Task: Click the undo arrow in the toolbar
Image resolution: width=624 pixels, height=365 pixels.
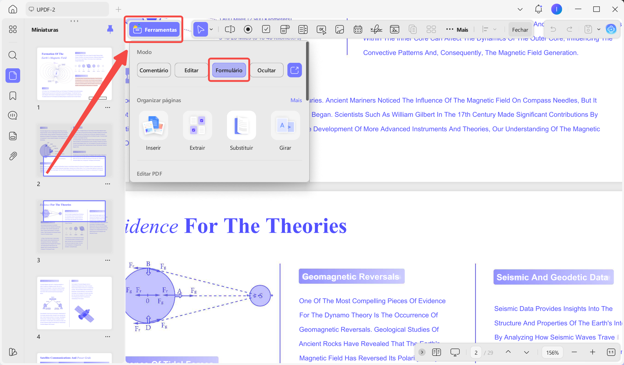Action: (x=553, y=29)
